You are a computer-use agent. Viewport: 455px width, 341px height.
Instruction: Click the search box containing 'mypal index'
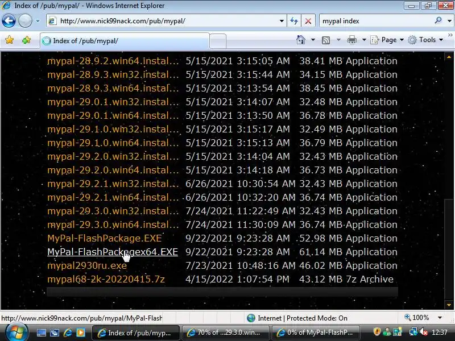click(376, 21)
